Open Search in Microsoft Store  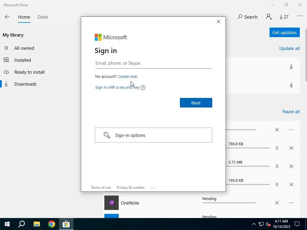[247, 17]
